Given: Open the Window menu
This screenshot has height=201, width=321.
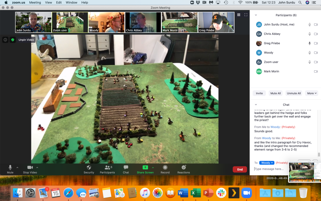Looking at the screenshot, I should [x=71, y=3].
